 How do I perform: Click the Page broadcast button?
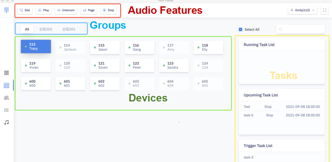click(x=89, y=10)
